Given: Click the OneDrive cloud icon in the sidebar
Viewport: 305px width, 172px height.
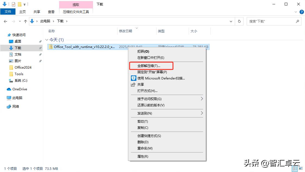Looking at the screenshot, I should (8, 89).
